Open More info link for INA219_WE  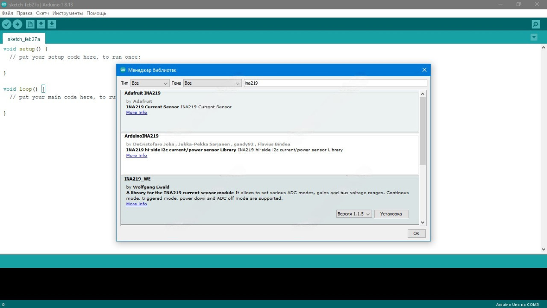click(136, 204)
